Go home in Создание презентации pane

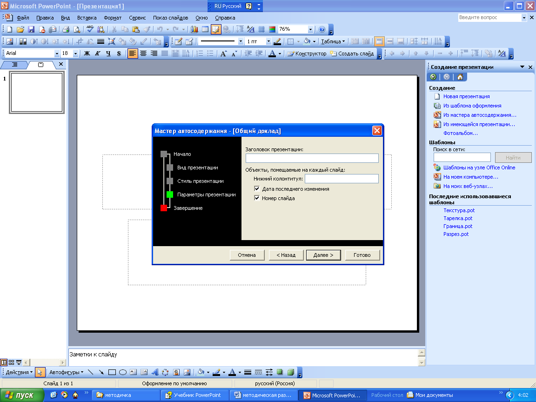click(460, 77)
